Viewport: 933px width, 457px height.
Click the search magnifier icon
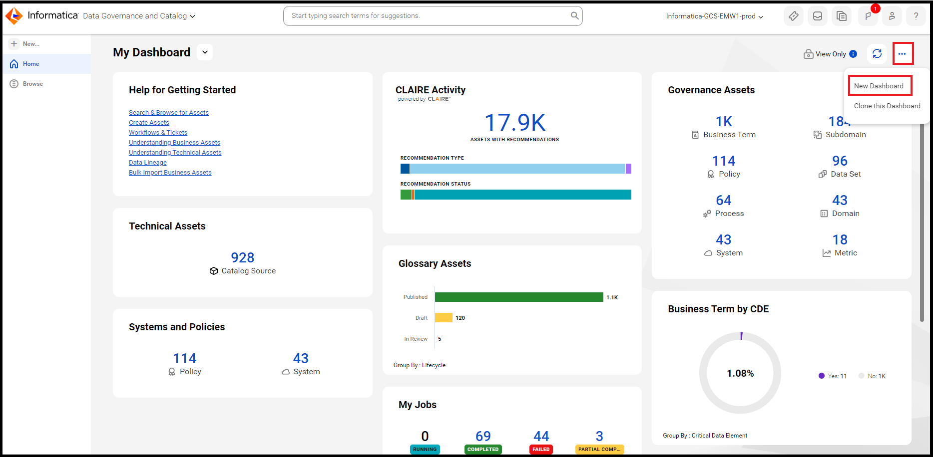coord(575,15)
